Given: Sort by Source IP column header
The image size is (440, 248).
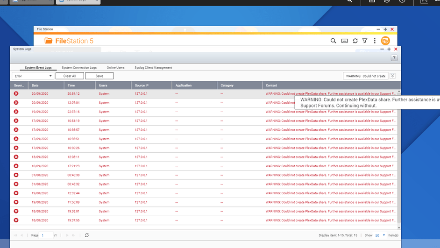Looking at the screenshot, I should tap(151, 85).
